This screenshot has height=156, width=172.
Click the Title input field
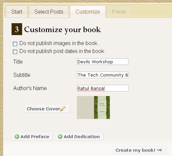(103, 62)
